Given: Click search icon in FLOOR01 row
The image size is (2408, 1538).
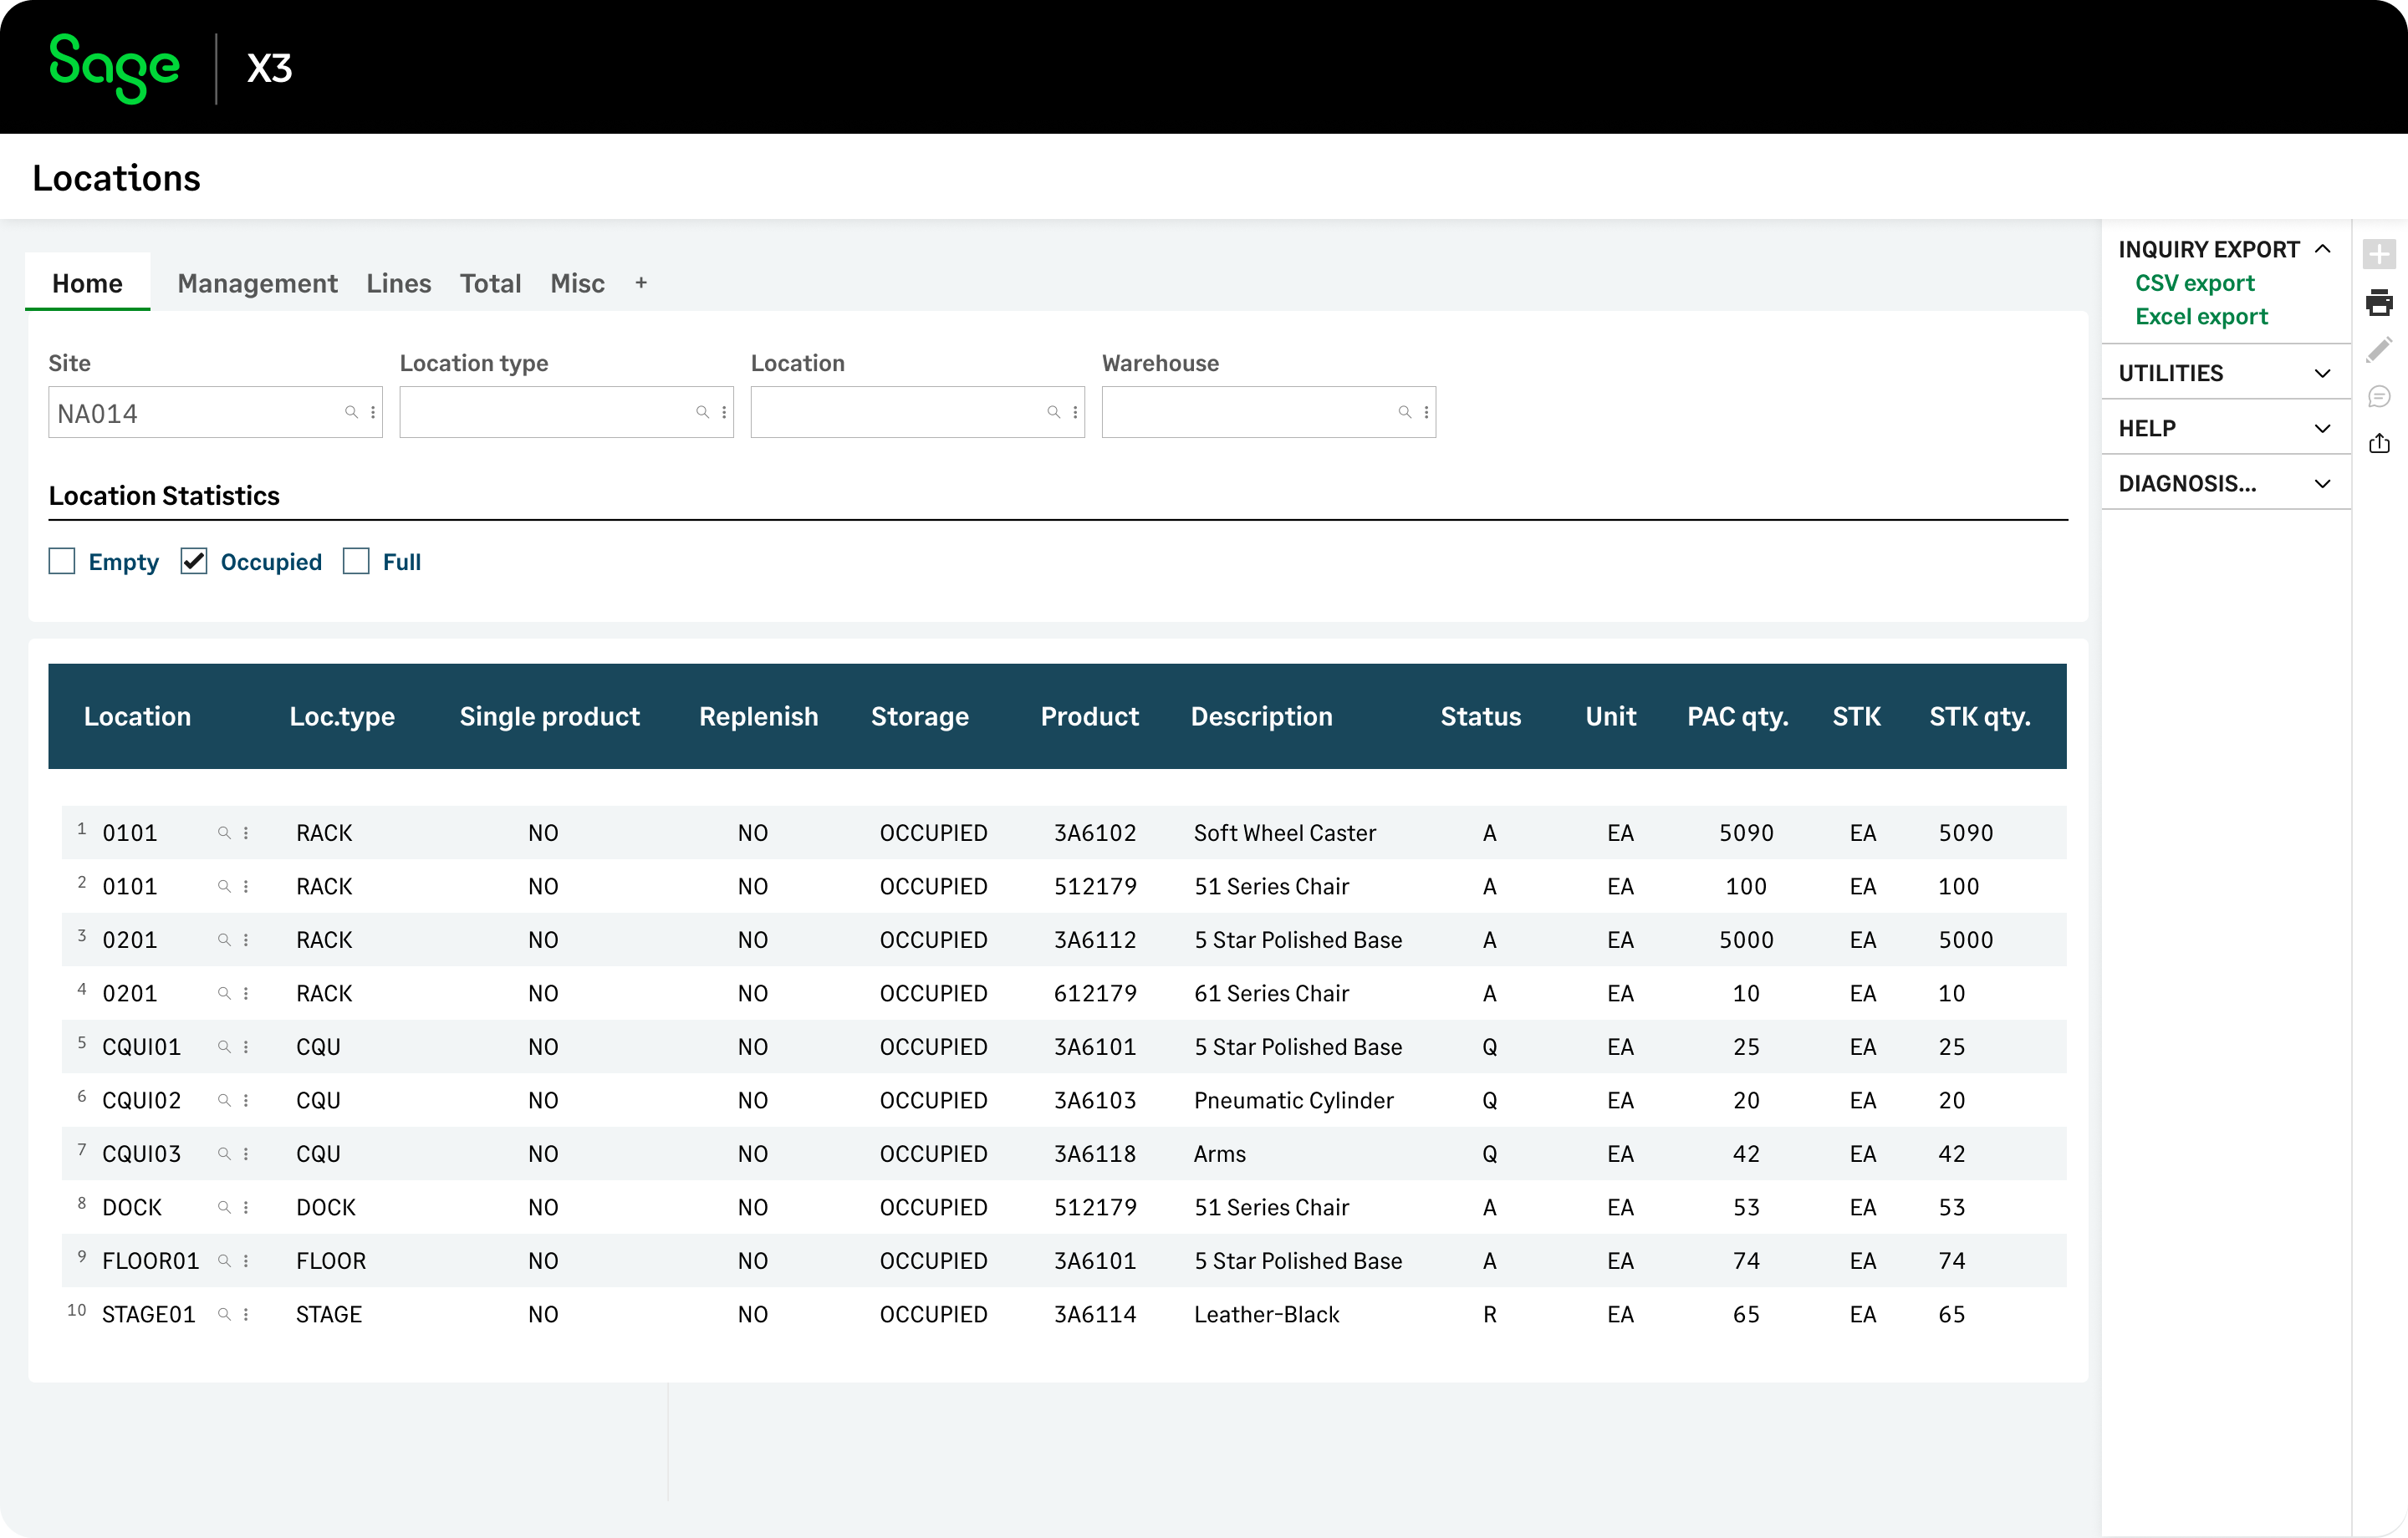Looking at the screenshot, I should pos(224,1260).
